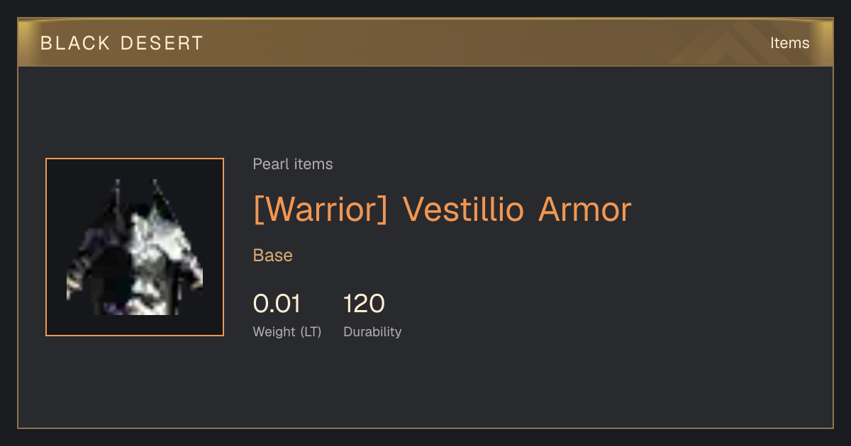
Task: Click the 120 durability value
Action: pyautogui.click(x=364, y=304)
